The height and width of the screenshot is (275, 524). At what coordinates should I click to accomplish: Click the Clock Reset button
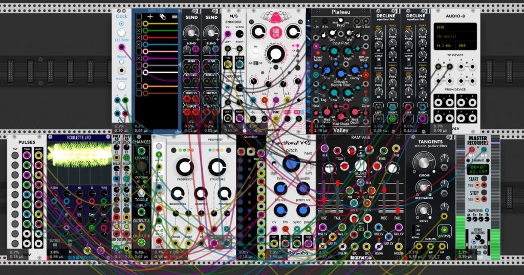[121, 62]
